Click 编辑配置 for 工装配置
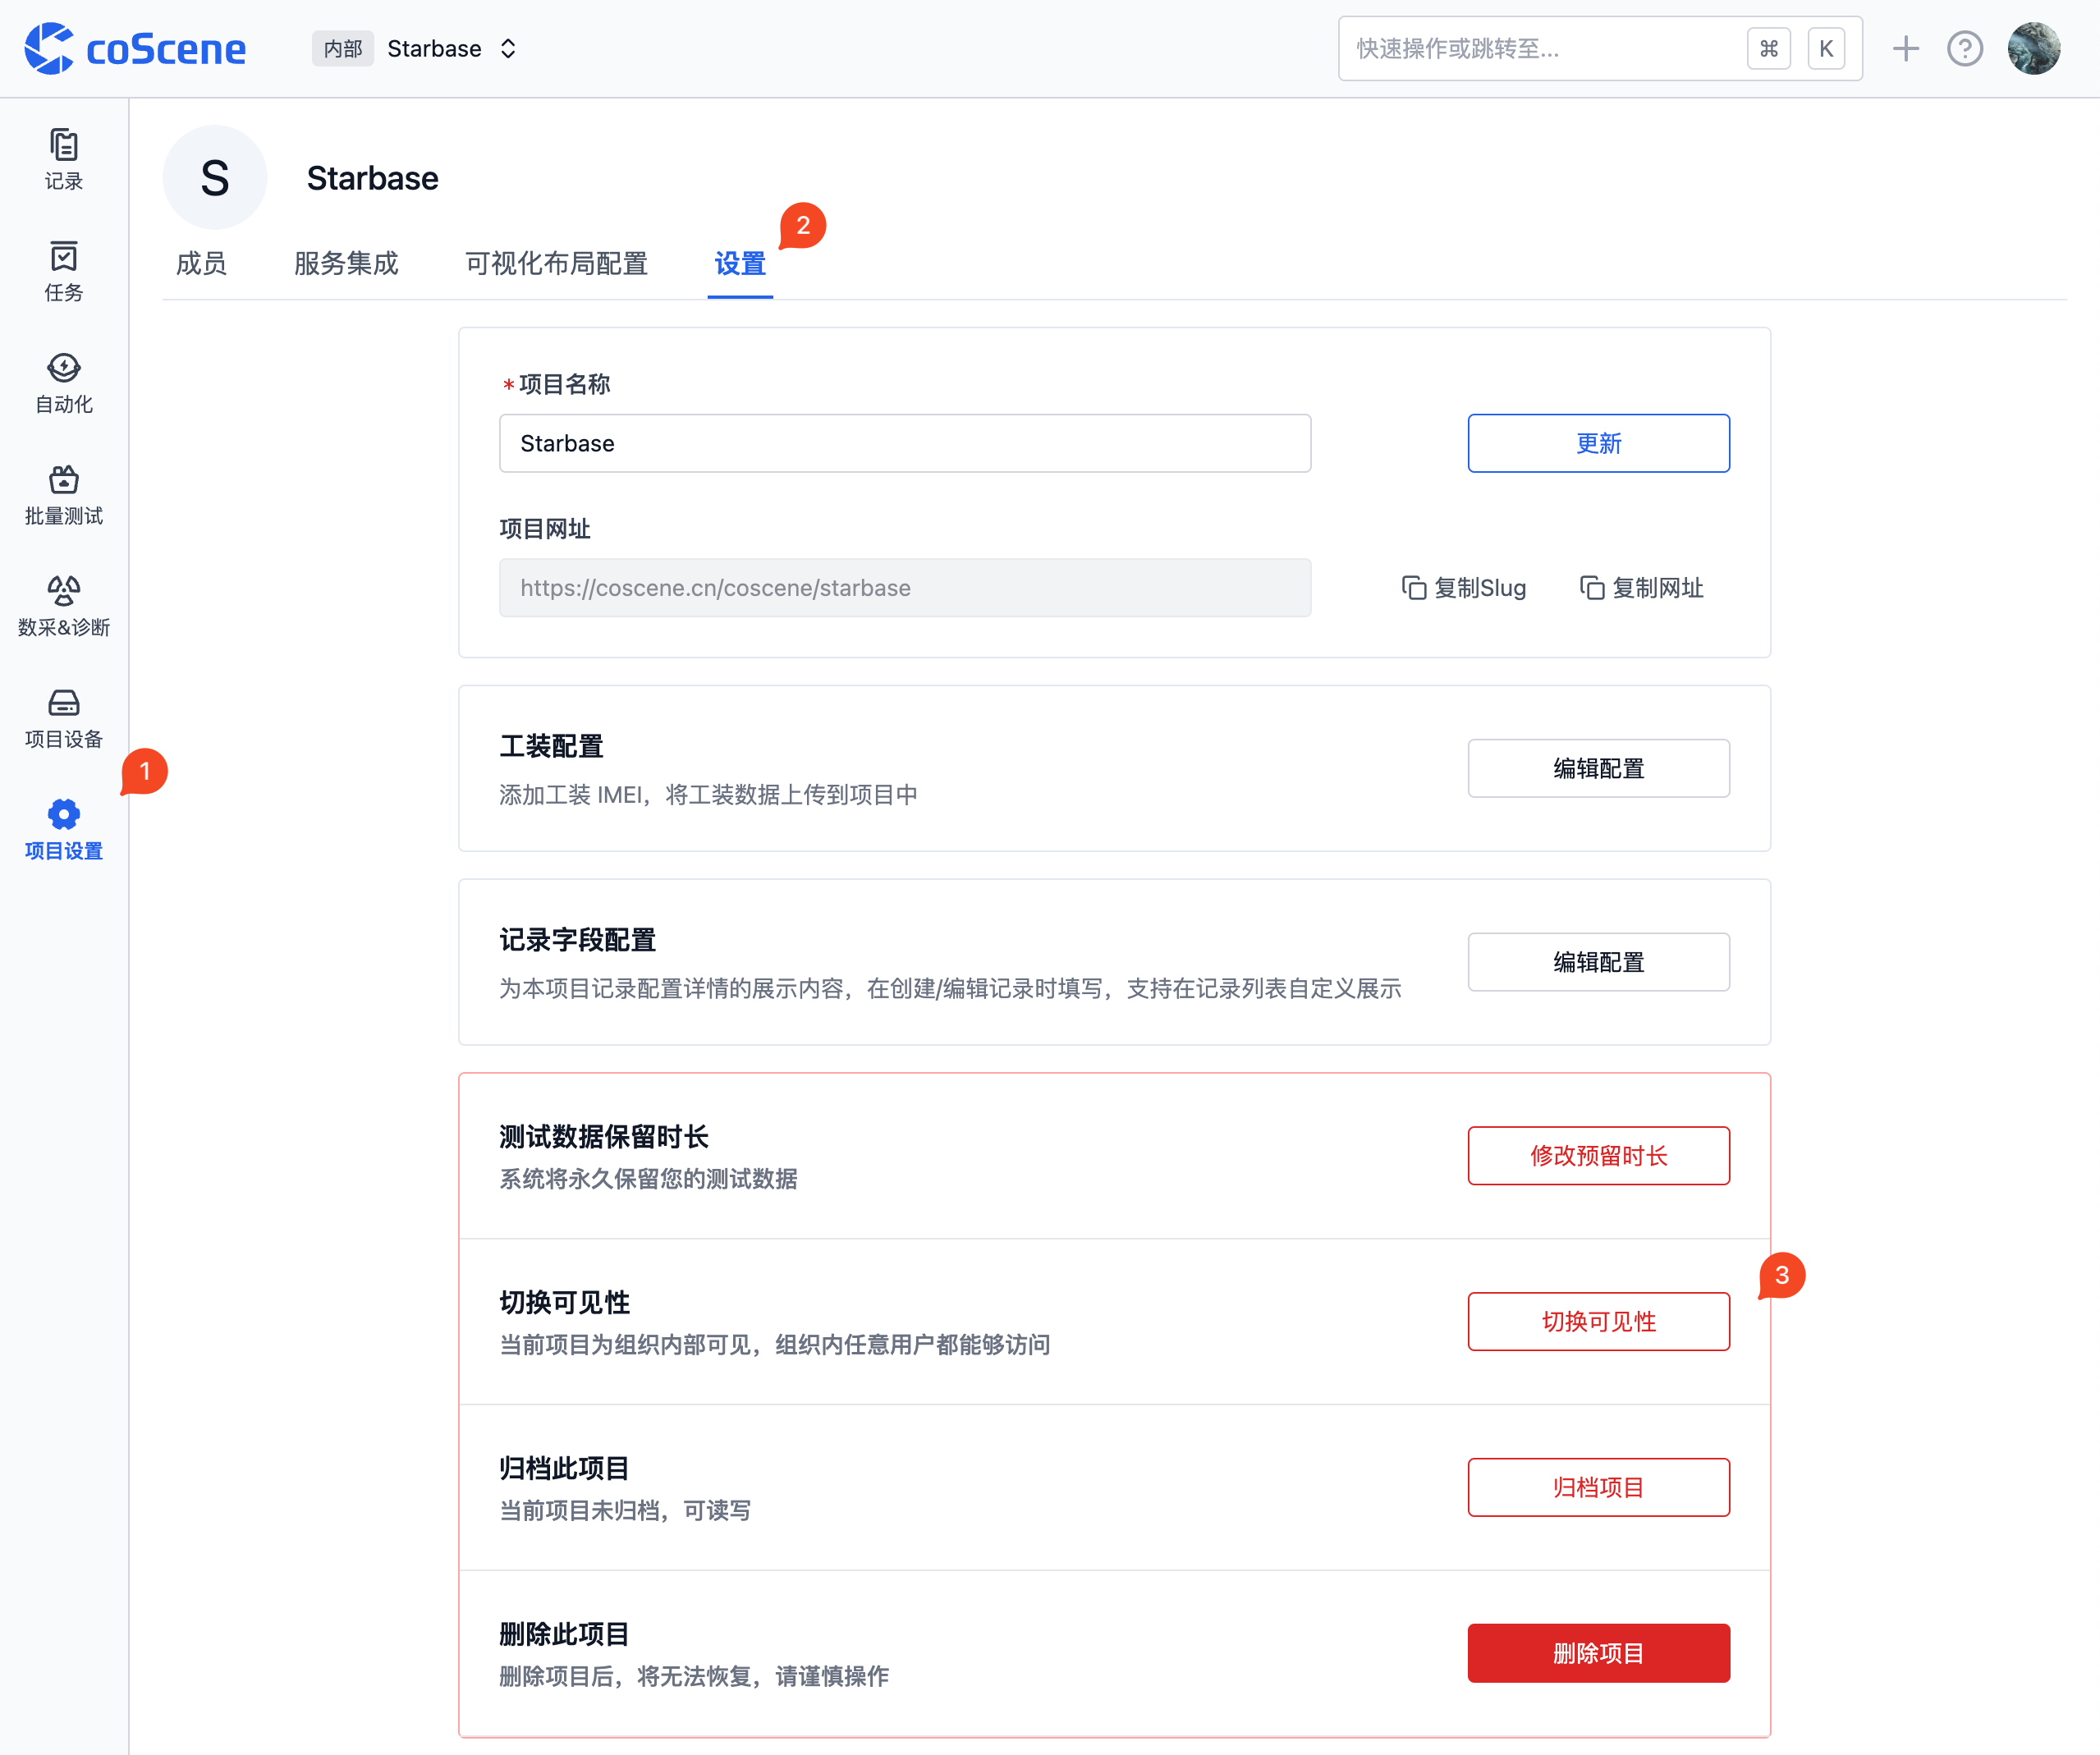The image size is (2100, 1755). point(1598,768)
